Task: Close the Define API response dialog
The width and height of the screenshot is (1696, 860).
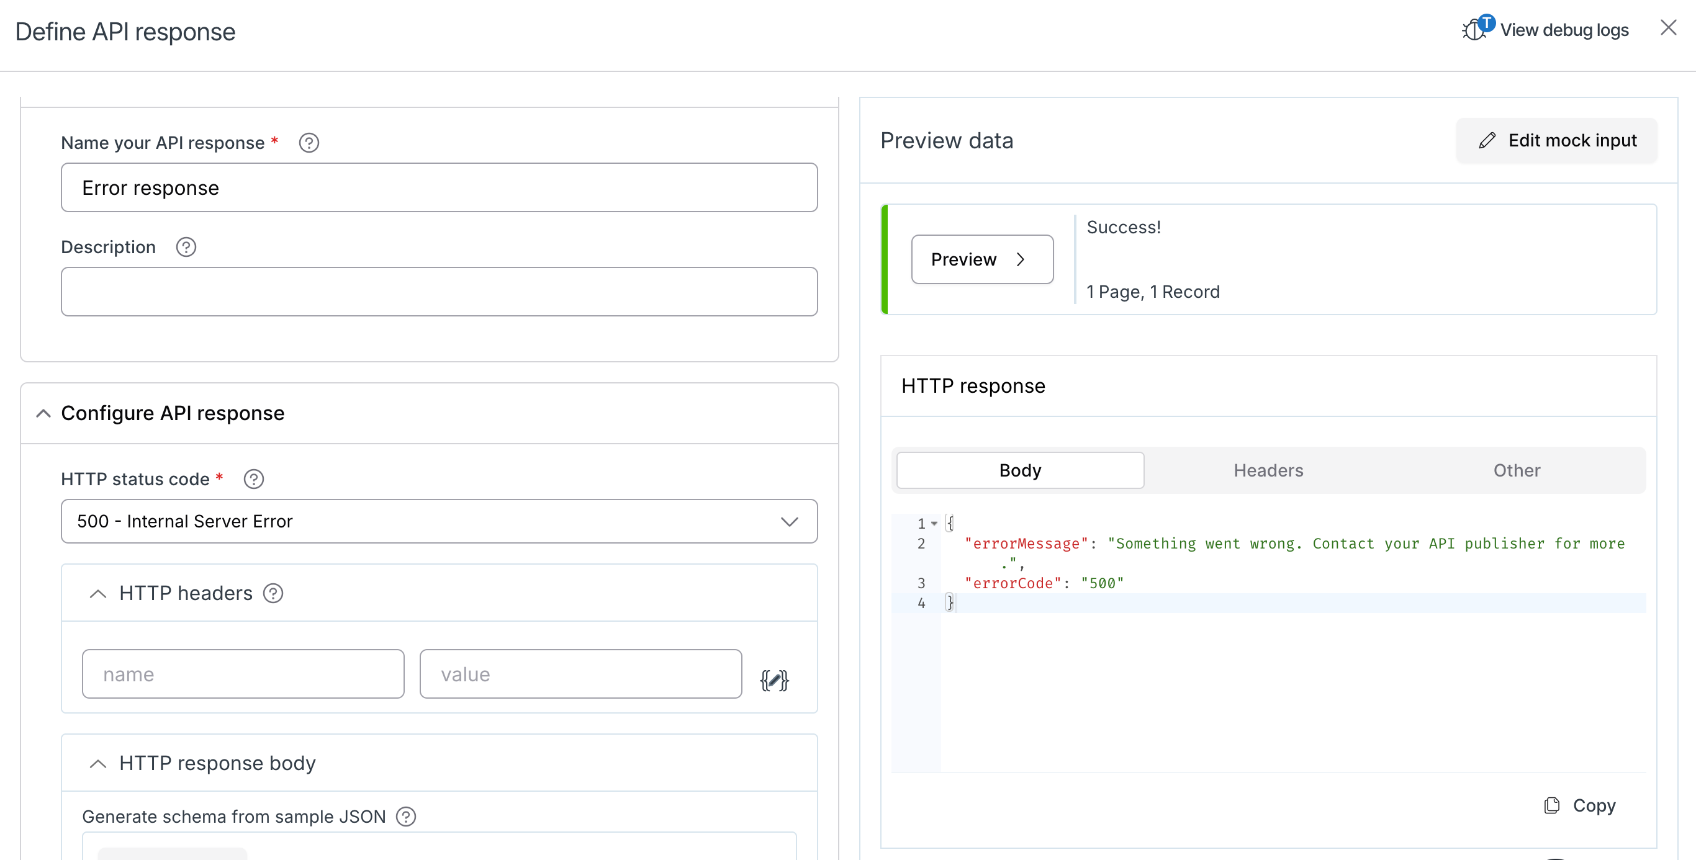Action: pyautogui.click(x=1668, y=28)
